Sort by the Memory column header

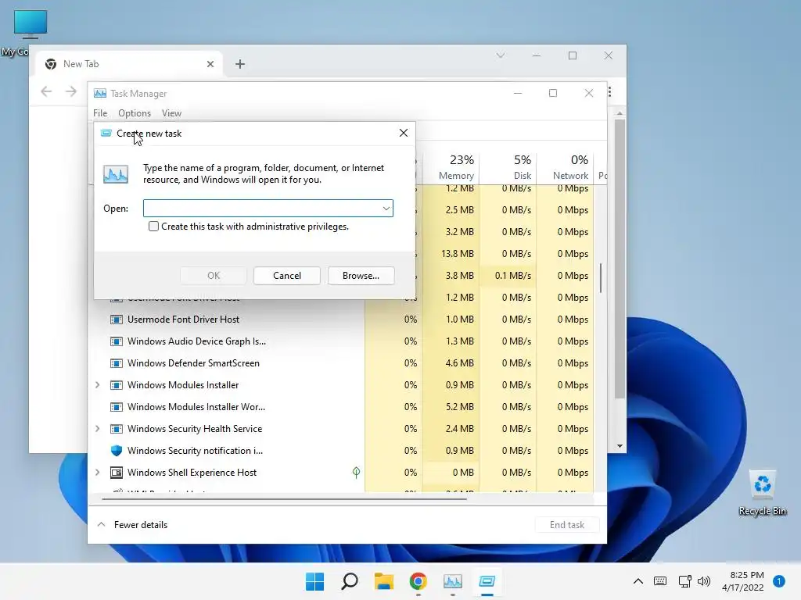coord(456,167)
